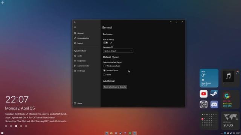Click the 22:07 desktop clock

point(17,99)
